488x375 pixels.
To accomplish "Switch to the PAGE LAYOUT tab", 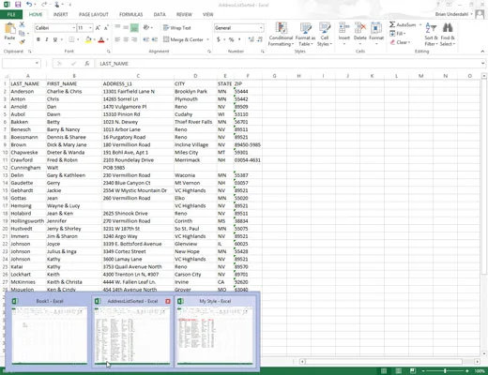I will 94,14.
